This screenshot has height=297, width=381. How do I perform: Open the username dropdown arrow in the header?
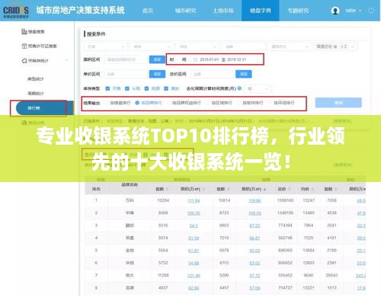[360, 11]
